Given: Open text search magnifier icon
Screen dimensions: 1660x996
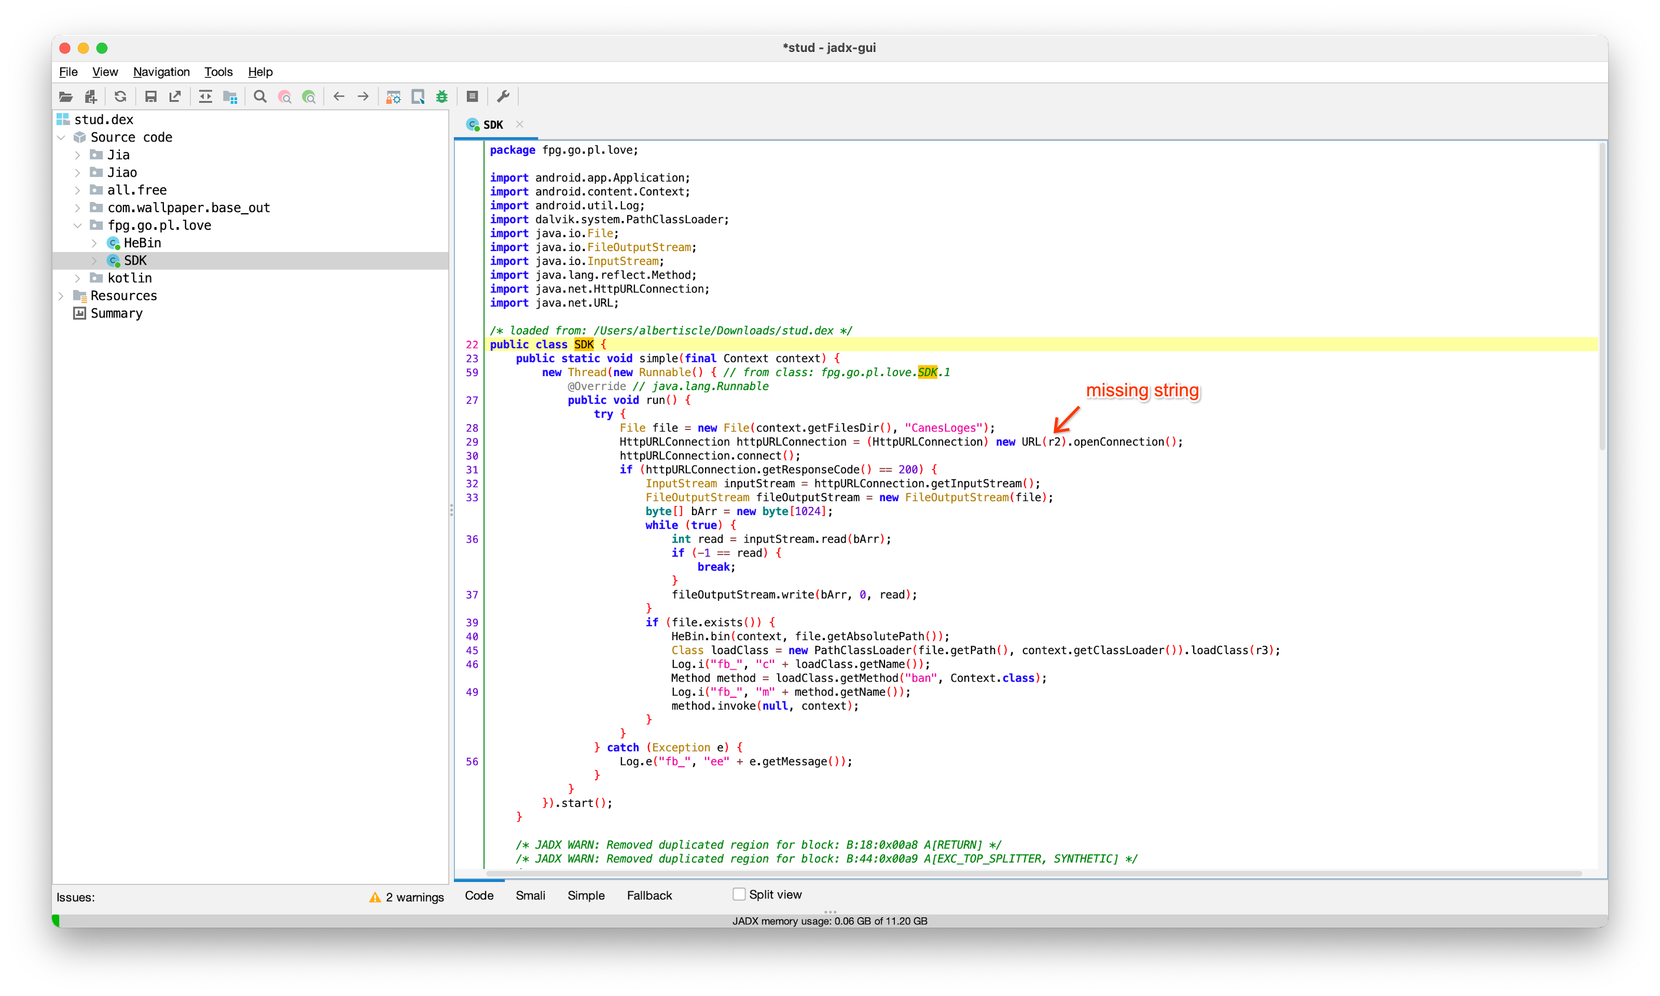Looking at the screenshot, I should click(x=260, y=96).
